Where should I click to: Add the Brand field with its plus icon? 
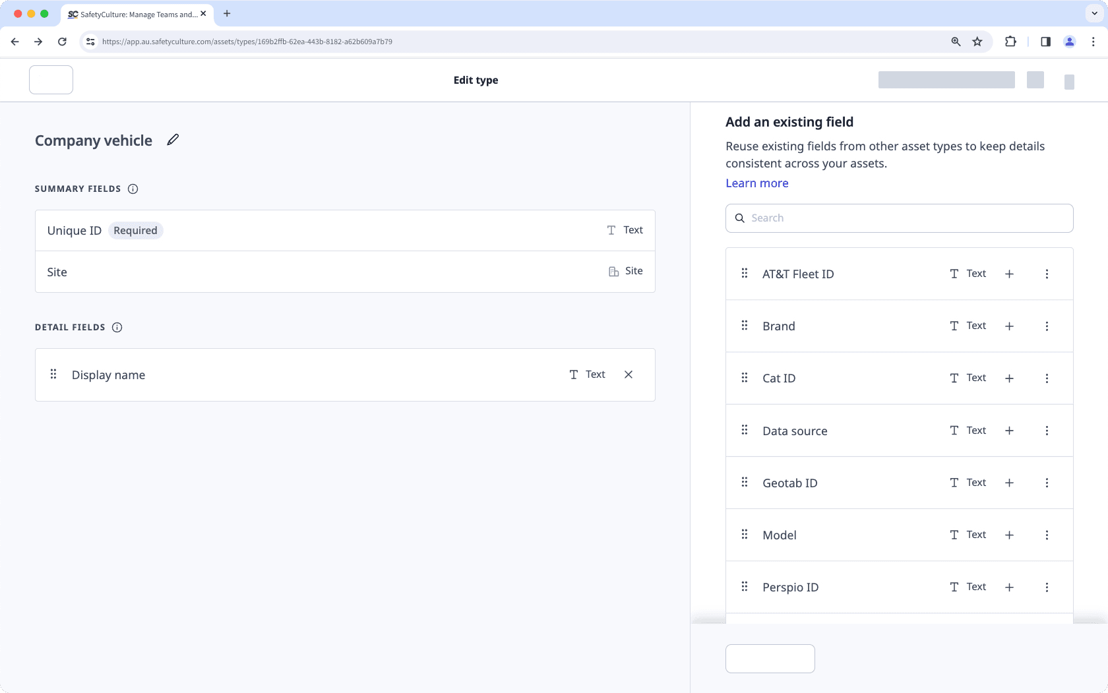(1009, 326)
